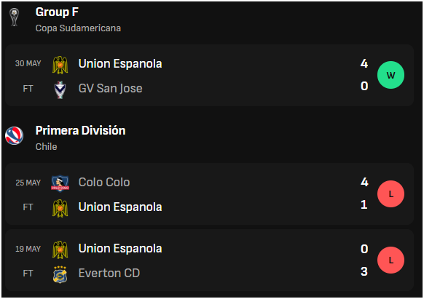Select the GV San Jose team name
The width and height of the screenshot is (424, 299).
pyautogui.click(x=110, y=88)
